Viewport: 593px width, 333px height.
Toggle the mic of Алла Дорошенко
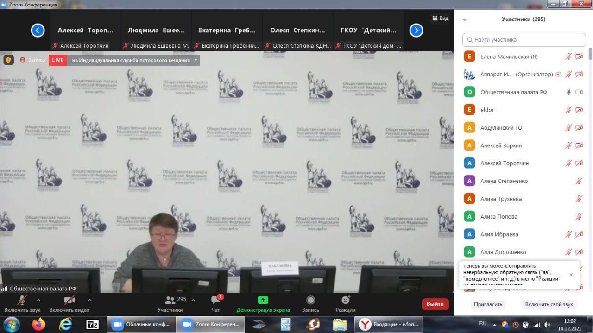point(568,252)
